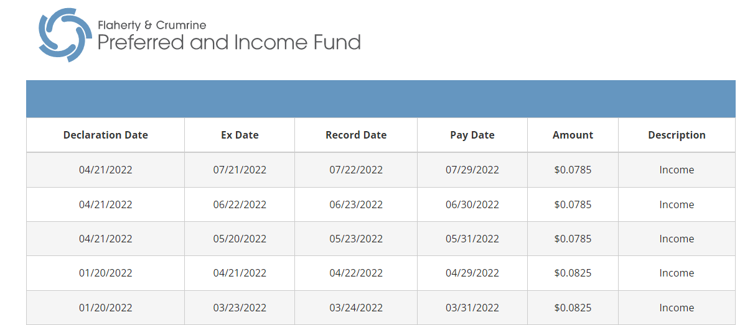745x325 pixels.
Task: Click the 04/22/2022 record date cell
Action: click(x=356, y=273)
